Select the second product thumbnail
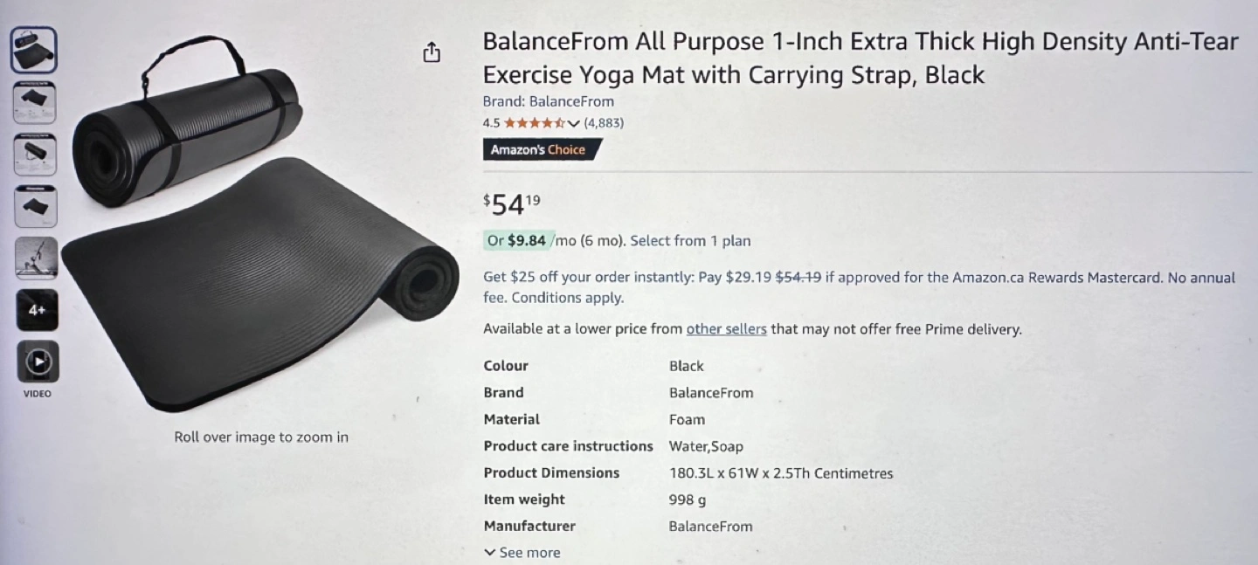The image size is (1258, 565). [35, 102]
